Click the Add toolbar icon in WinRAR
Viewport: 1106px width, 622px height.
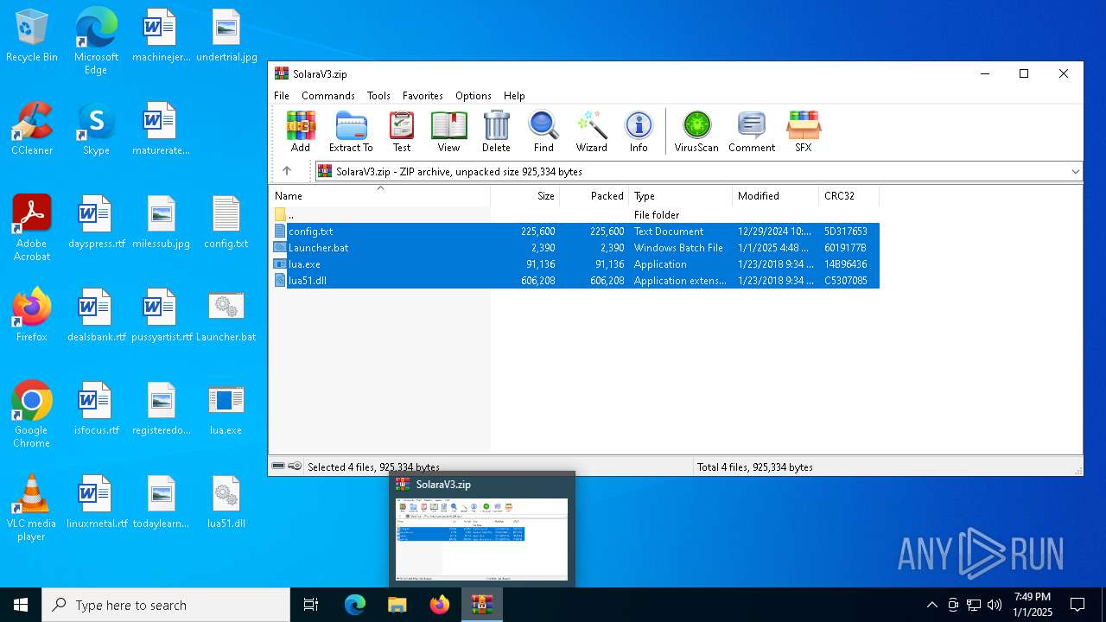click(x=301, y=132)
